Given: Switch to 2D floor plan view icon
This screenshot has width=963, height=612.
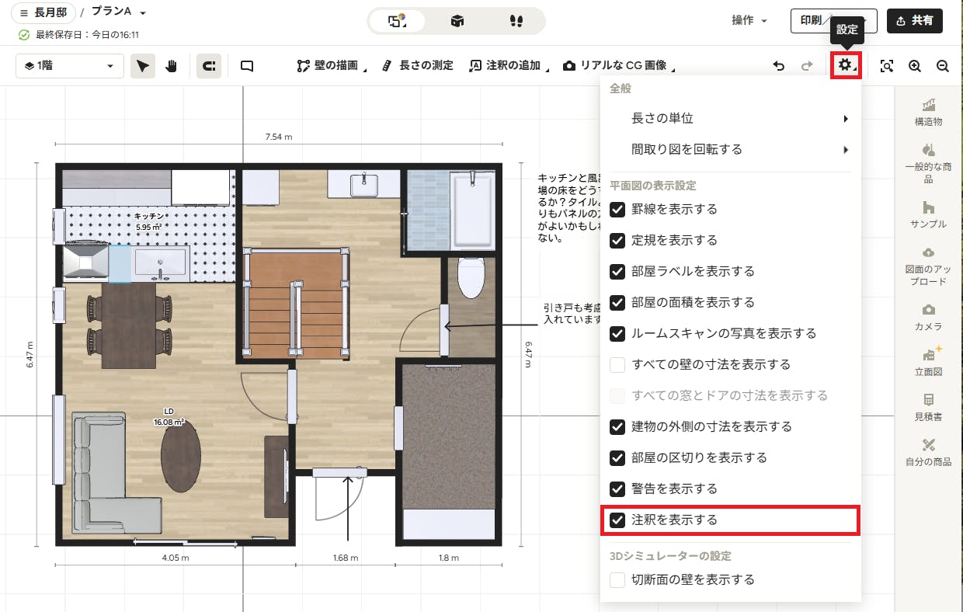Looking at the screenshot, I should coord(396,21).
